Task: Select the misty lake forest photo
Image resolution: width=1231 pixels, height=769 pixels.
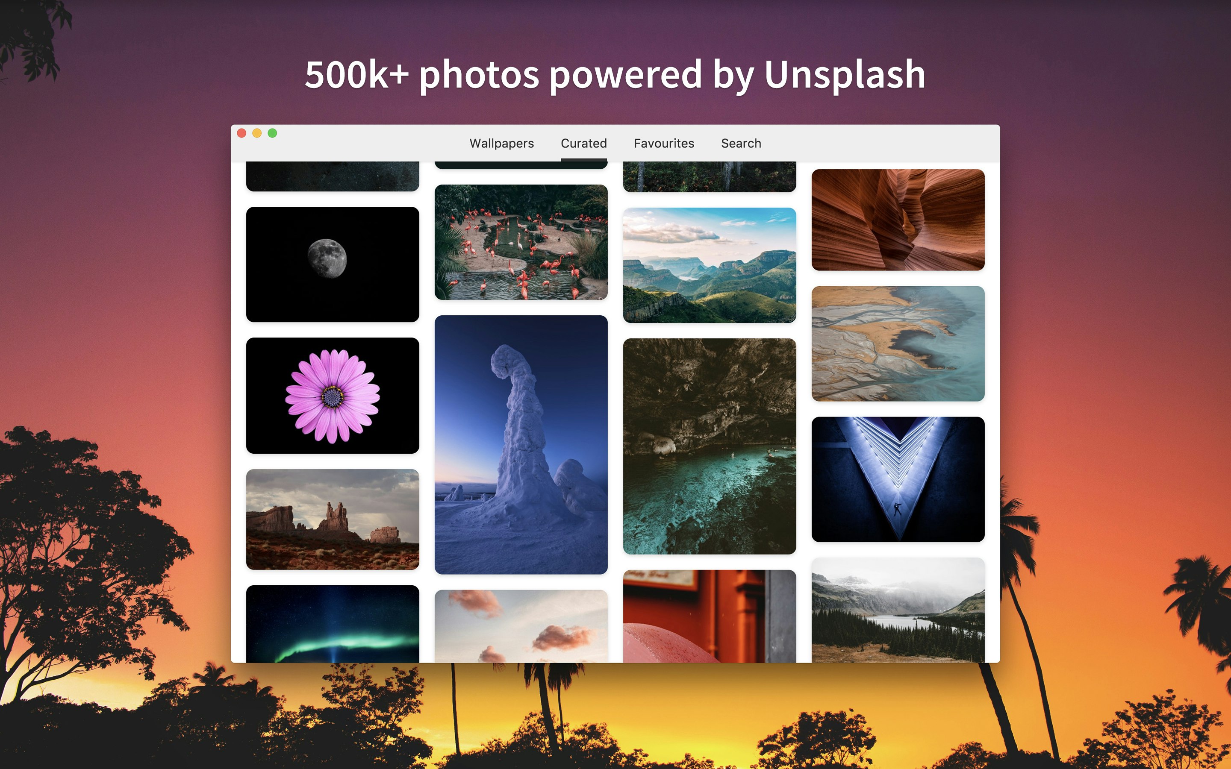Action: 898,611
